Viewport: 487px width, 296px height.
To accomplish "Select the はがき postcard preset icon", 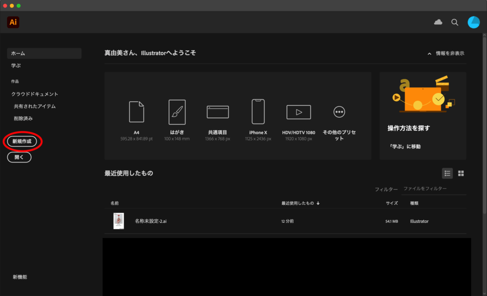I will pyautogui.click(x=177, y=112).
